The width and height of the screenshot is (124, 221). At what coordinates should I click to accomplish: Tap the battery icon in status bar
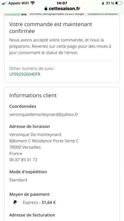pos(118,3)
